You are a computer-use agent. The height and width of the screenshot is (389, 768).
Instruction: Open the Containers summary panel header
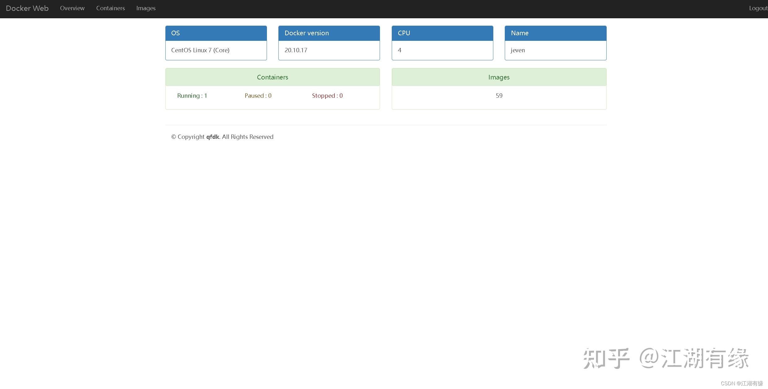tap(272, 77)
